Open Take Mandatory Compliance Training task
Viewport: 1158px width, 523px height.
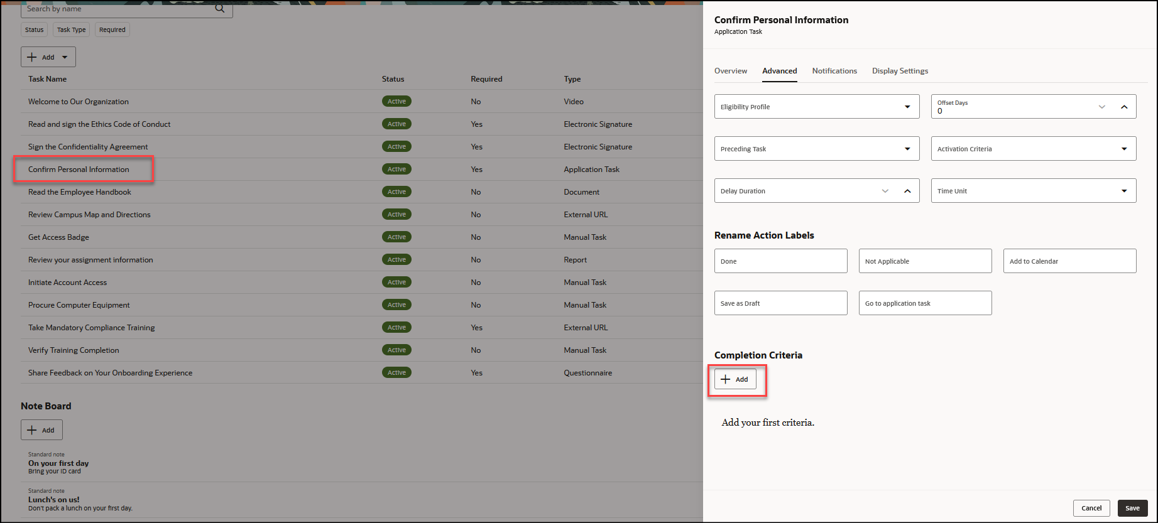[x=91, y=328]
